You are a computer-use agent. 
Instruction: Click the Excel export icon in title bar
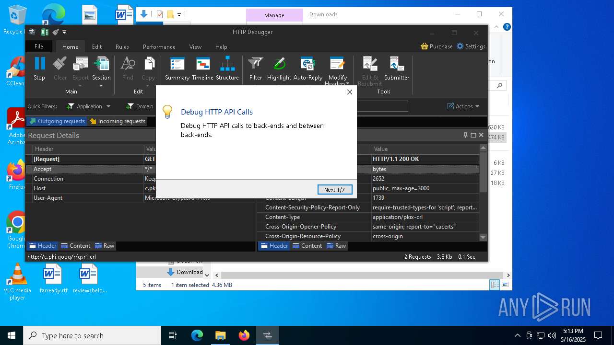click(x=44, y=32)
